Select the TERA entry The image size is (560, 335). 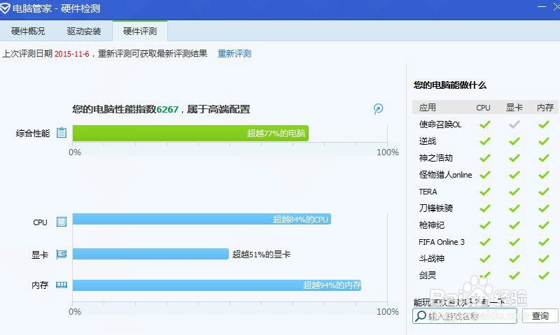pos(428,192)
